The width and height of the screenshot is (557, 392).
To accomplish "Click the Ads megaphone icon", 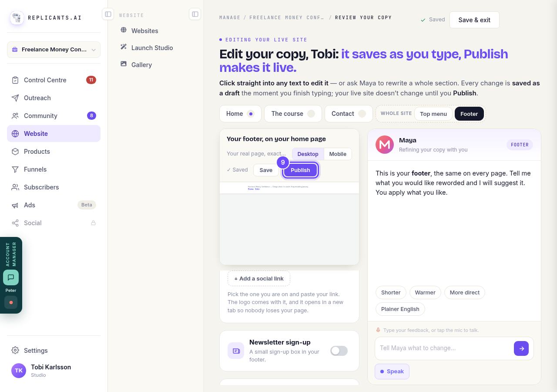I will (15, 205).
